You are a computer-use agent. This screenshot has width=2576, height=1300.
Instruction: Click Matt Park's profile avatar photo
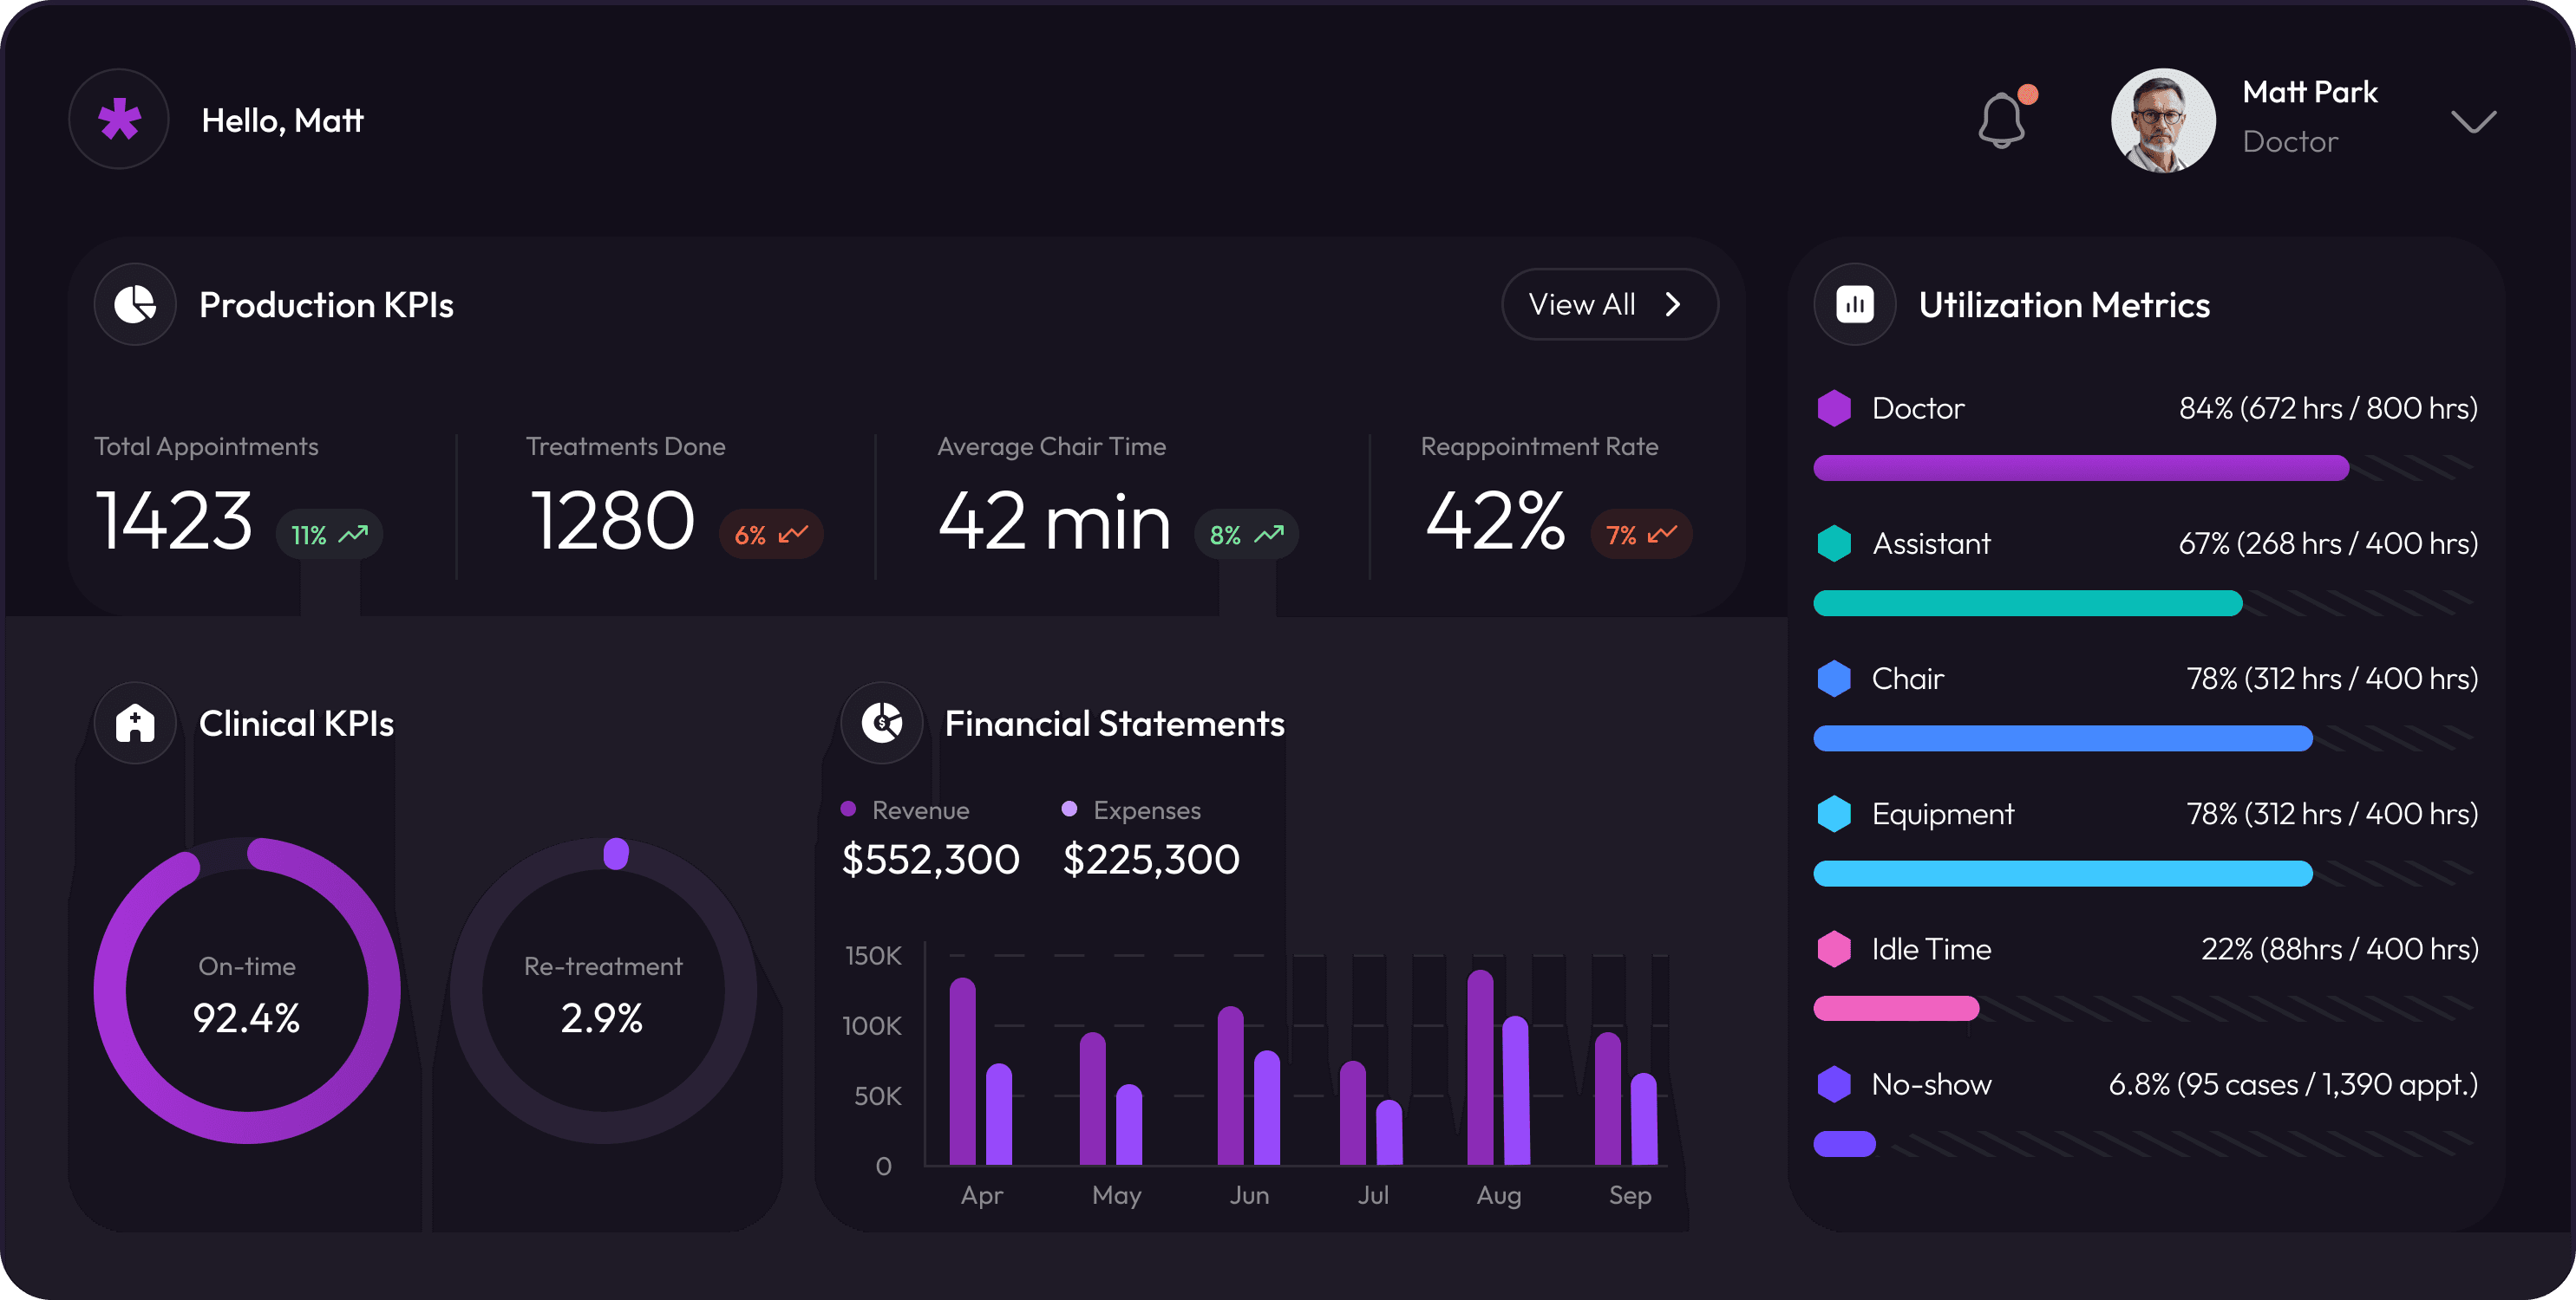tap(2163, 121)
